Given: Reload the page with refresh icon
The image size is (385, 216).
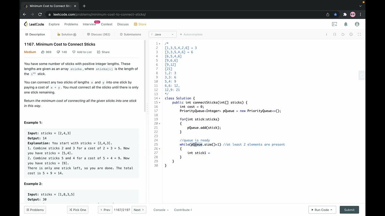Looking at the screenshot, I should click(40, 14).
